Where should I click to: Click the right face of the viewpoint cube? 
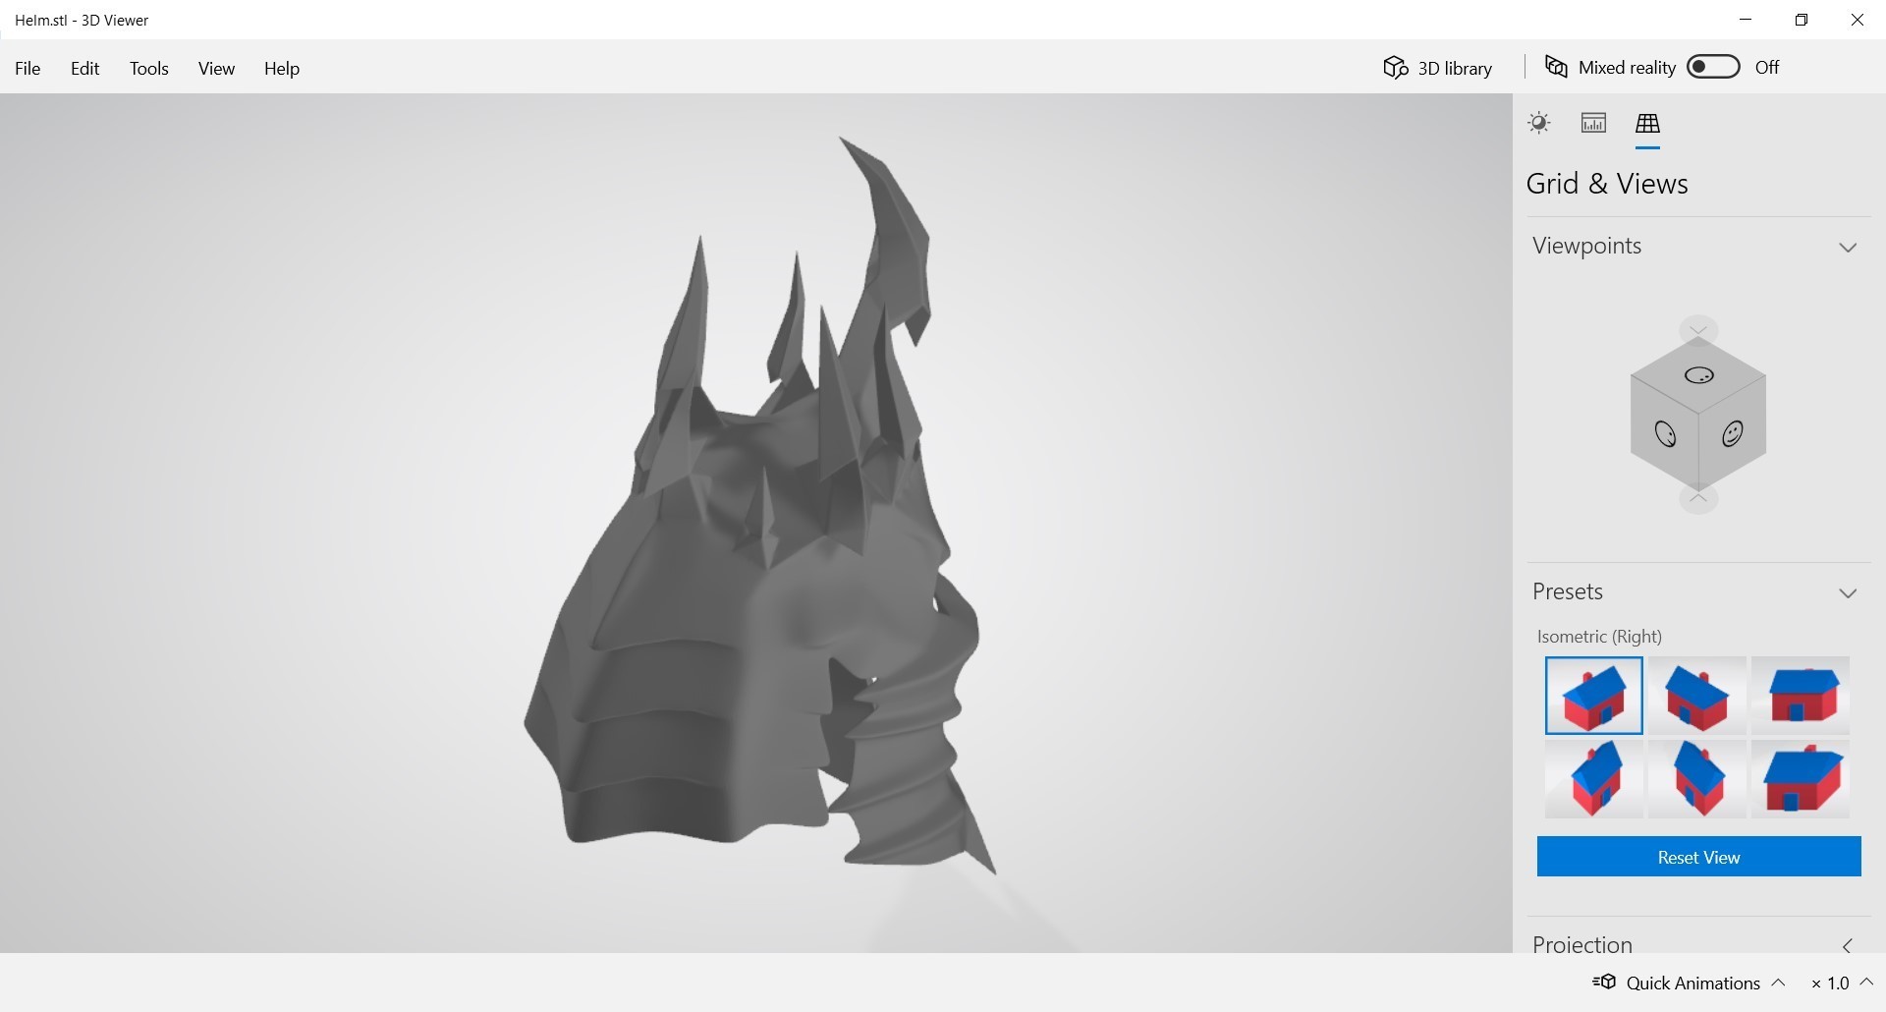tap(1733, 433)
